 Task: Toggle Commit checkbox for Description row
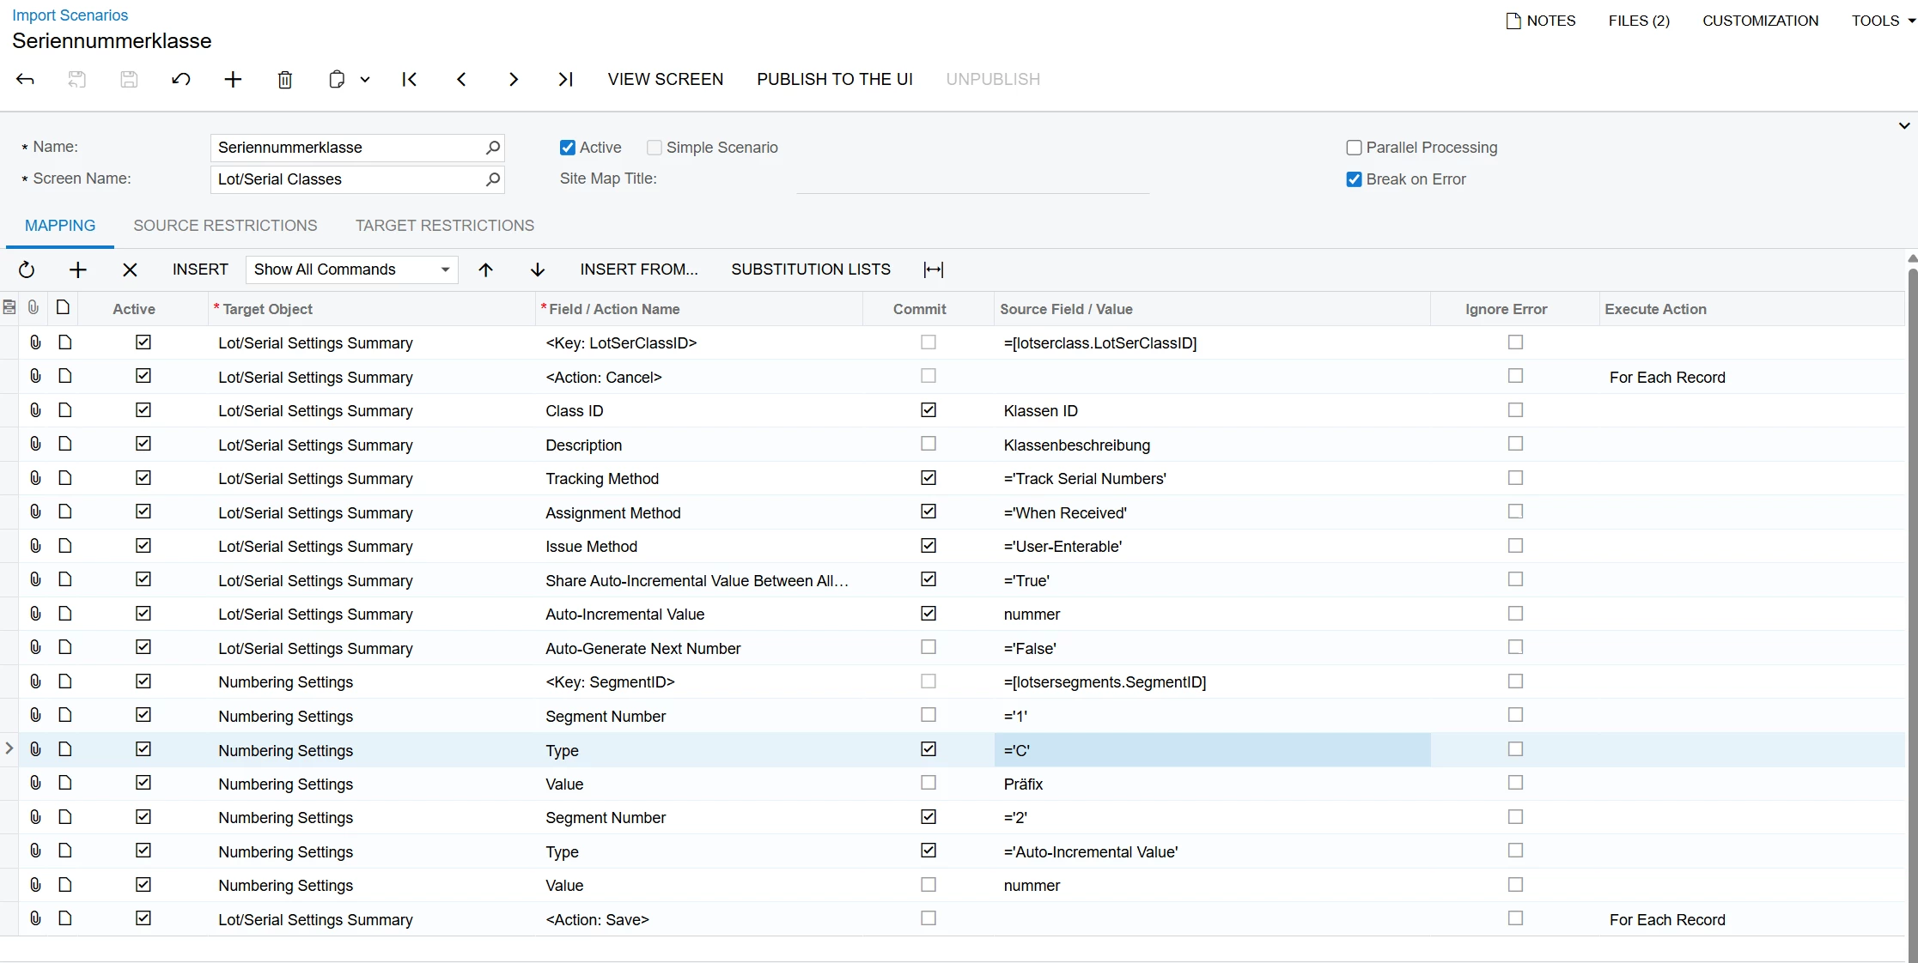928,444
